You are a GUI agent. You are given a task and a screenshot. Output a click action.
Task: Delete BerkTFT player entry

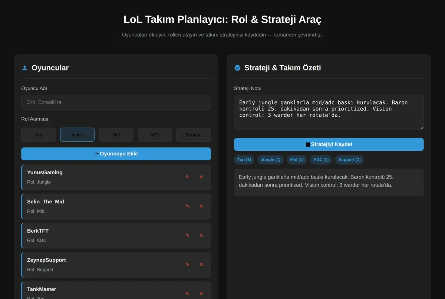point(201,236)
